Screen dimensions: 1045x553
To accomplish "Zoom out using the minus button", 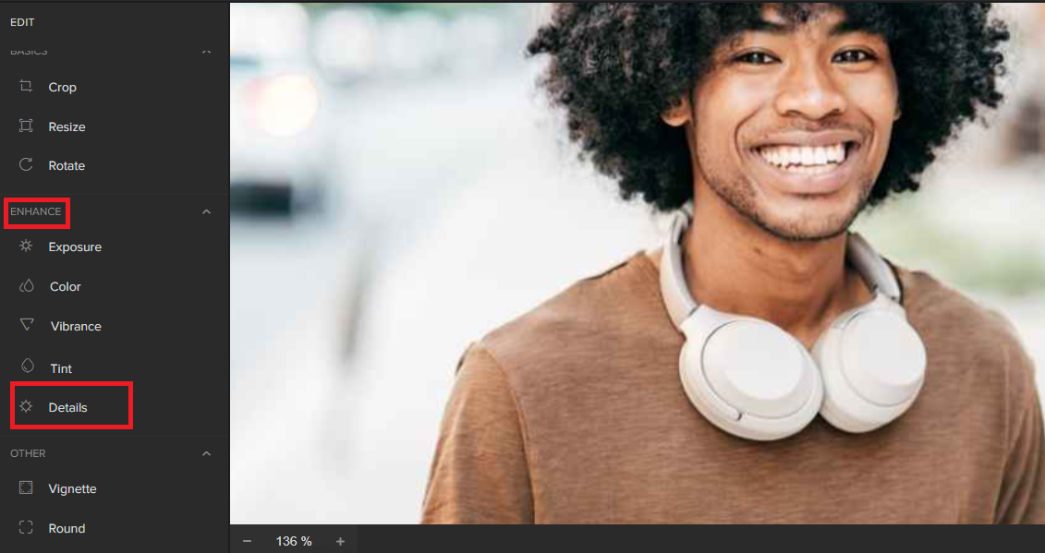I will coord(247,541).
